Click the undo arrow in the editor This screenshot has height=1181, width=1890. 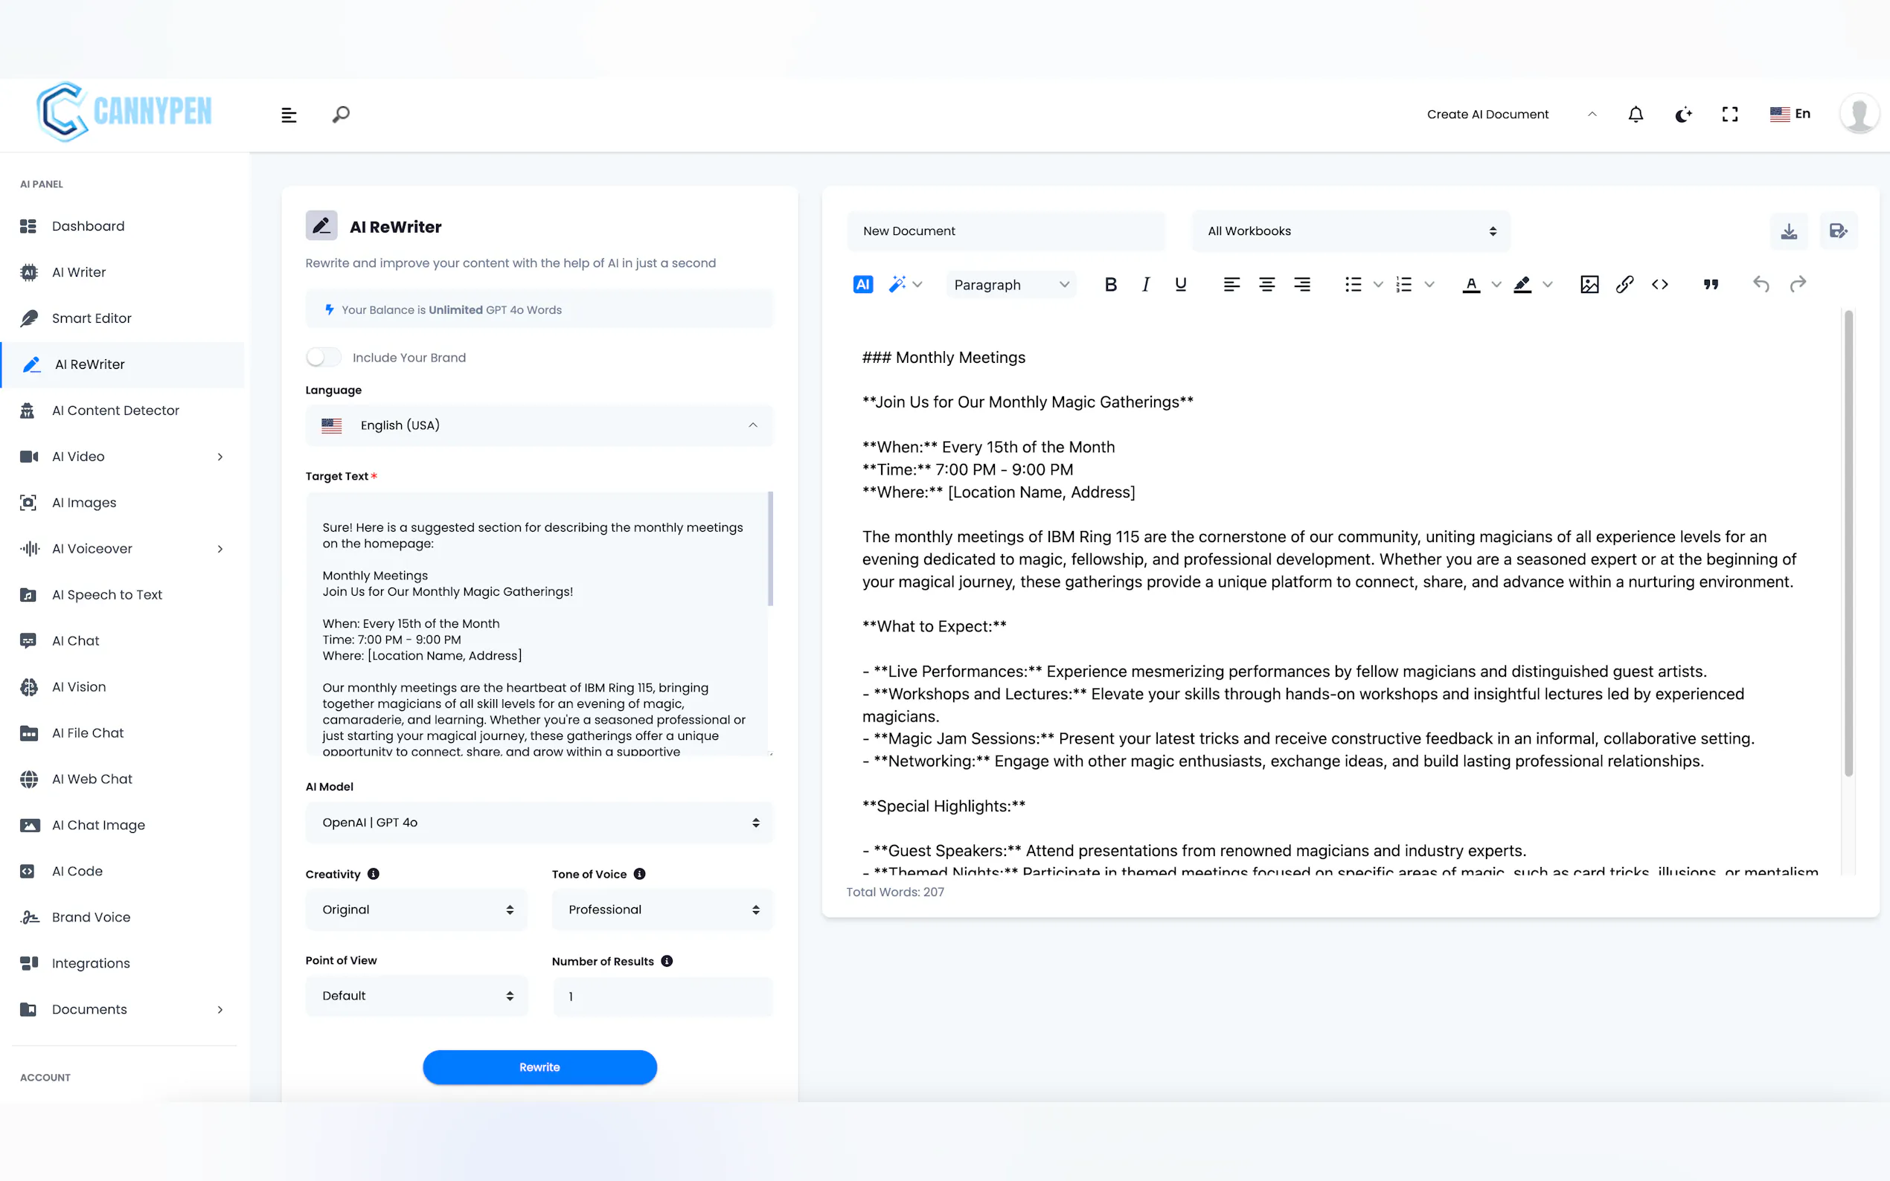[x=1761, y=284]
